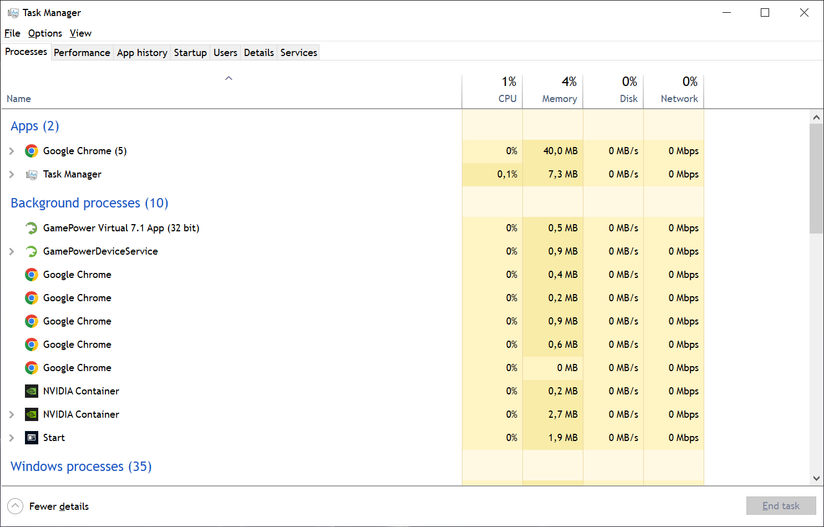824x527 pixels.
Task: Select the NVIDIA Container name with 0,2 MB
Action: point(81,391)
